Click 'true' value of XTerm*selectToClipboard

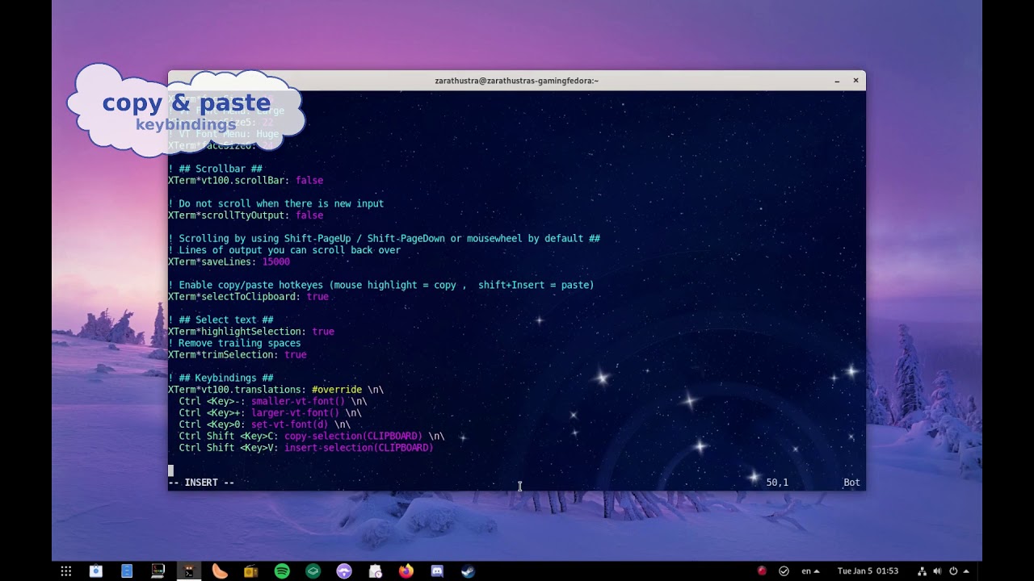point(317,297)
